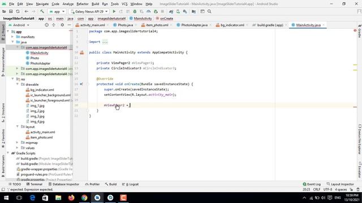The image size is (362, 203).
Task: Toggle the Terminal tool window
Action: 34,184
